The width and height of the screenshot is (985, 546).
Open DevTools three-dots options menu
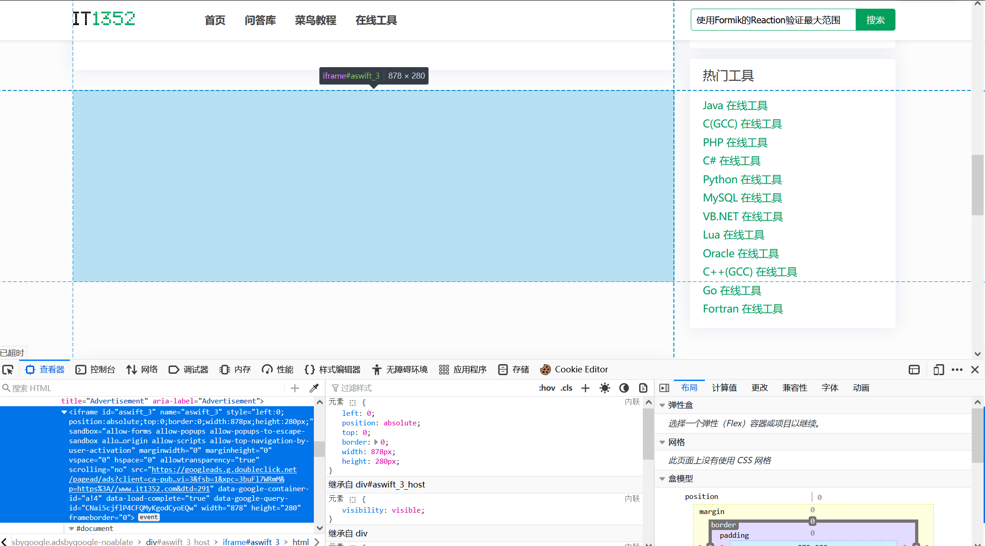pos(957,370)
